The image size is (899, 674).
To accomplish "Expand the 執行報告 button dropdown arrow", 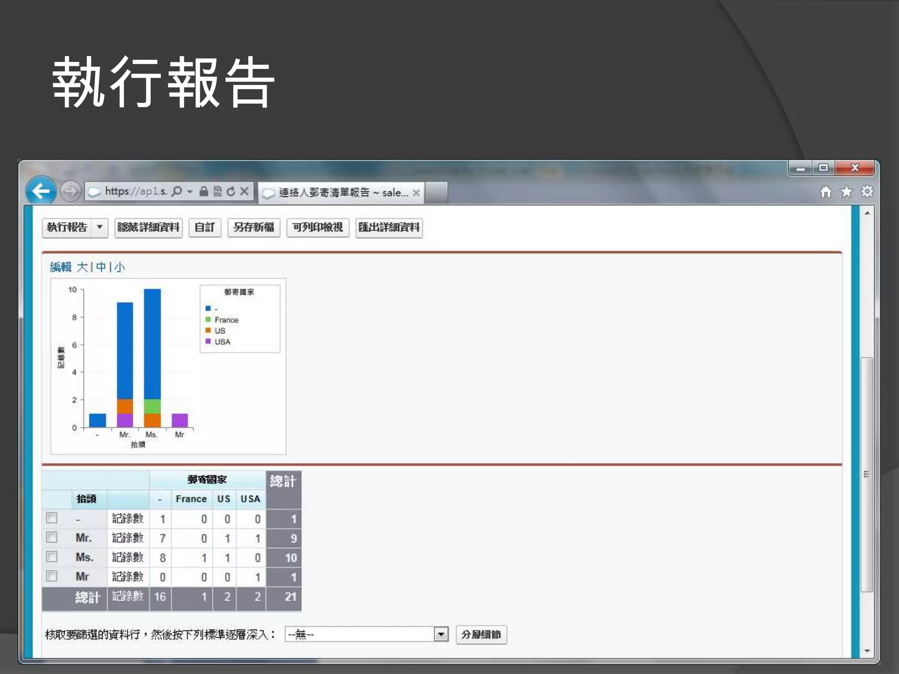I will [100, 227].
